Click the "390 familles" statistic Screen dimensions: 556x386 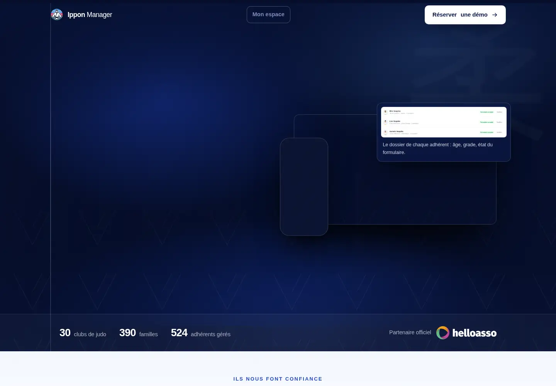coord(139,333)
